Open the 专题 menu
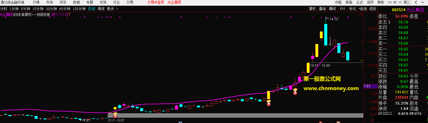The width and height of the screenshot is (428, 123). (90, 2)
